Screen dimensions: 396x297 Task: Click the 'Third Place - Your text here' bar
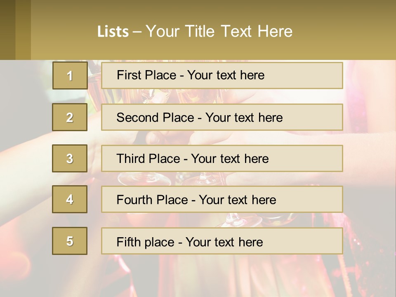(222, 158)
